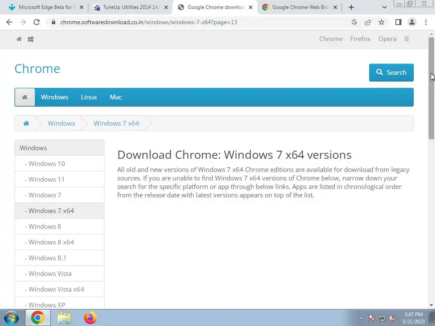The image size is (435, 326).
Task: Go back using browser back arrow
Action: 9,22
